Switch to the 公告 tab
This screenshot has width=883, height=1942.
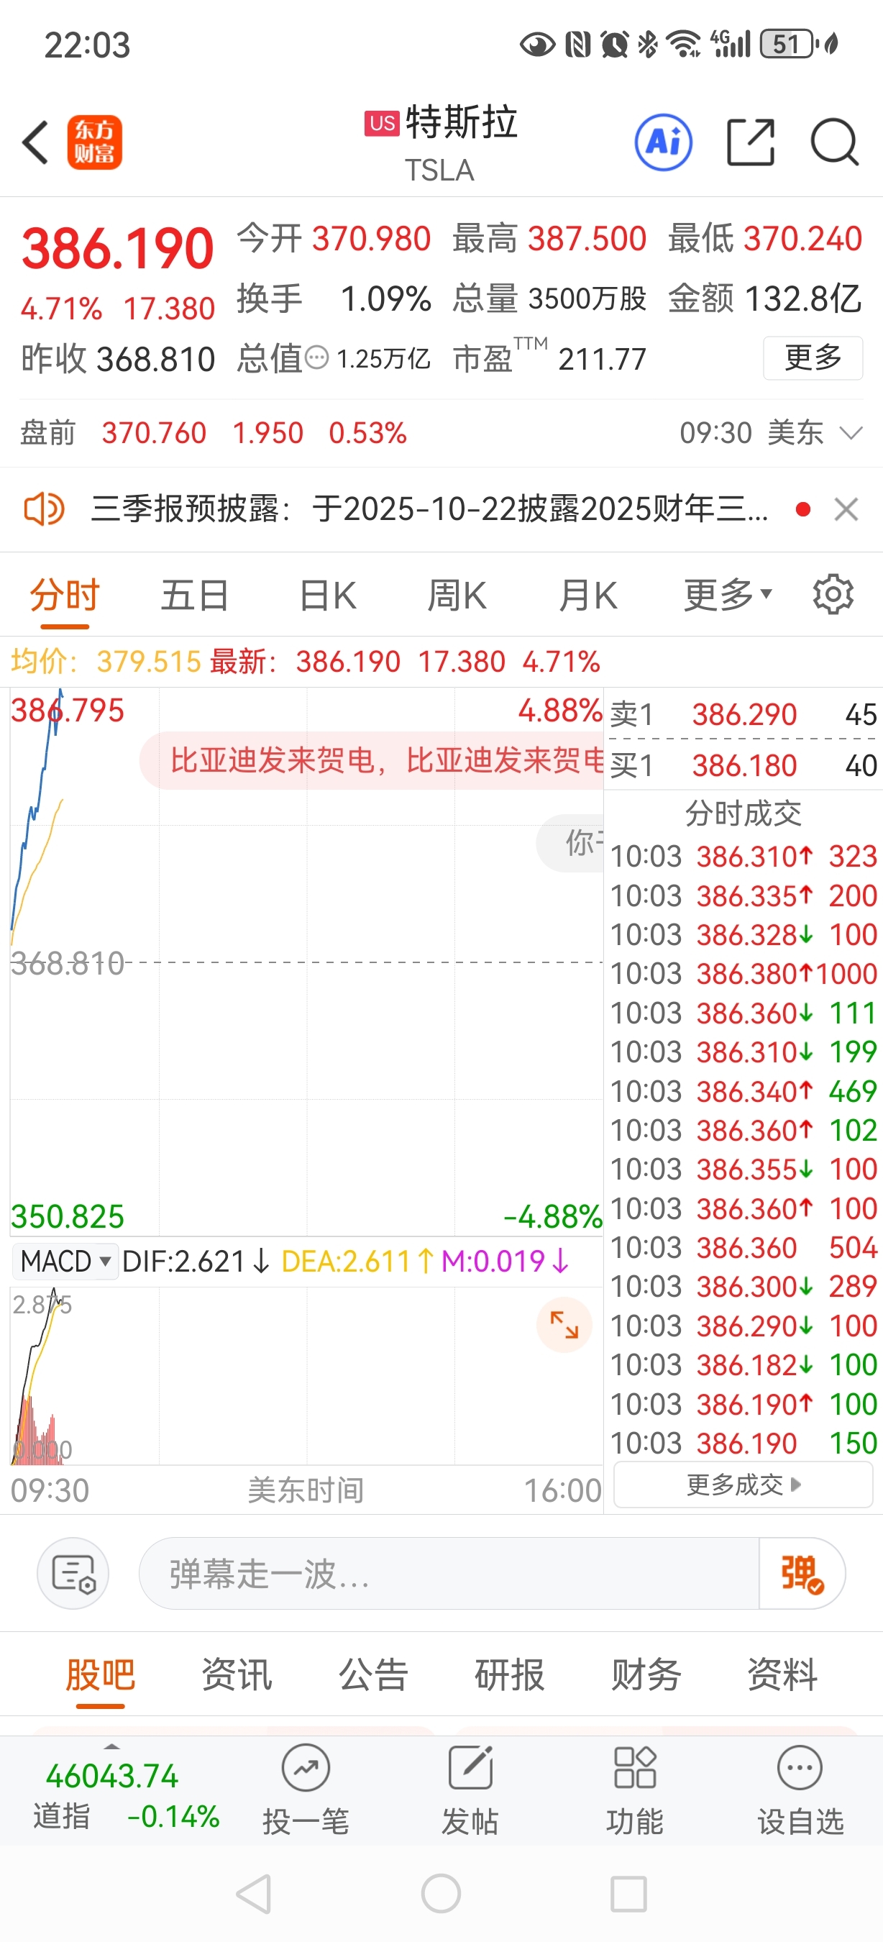point(373,1674)
